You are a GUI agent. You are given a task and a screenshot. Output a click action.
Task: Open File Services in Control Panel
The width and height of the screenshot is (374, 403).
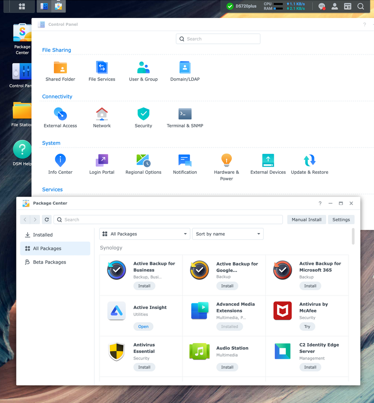(x=102, y=72)
